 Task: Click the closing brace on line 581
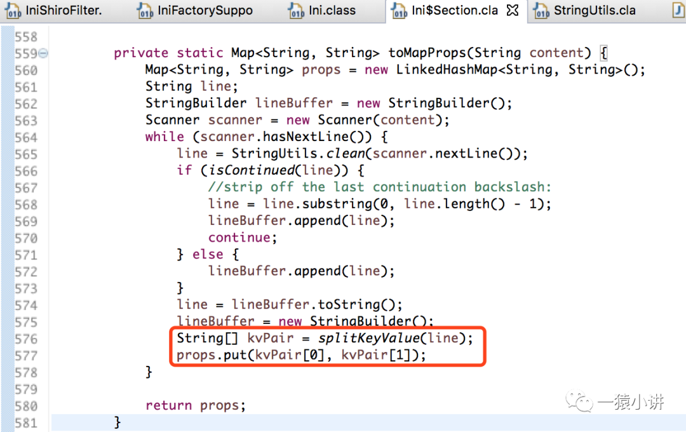click(117, 422)
